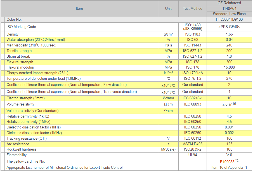Select the 1140A64 grade header cell

click(229, 8)
